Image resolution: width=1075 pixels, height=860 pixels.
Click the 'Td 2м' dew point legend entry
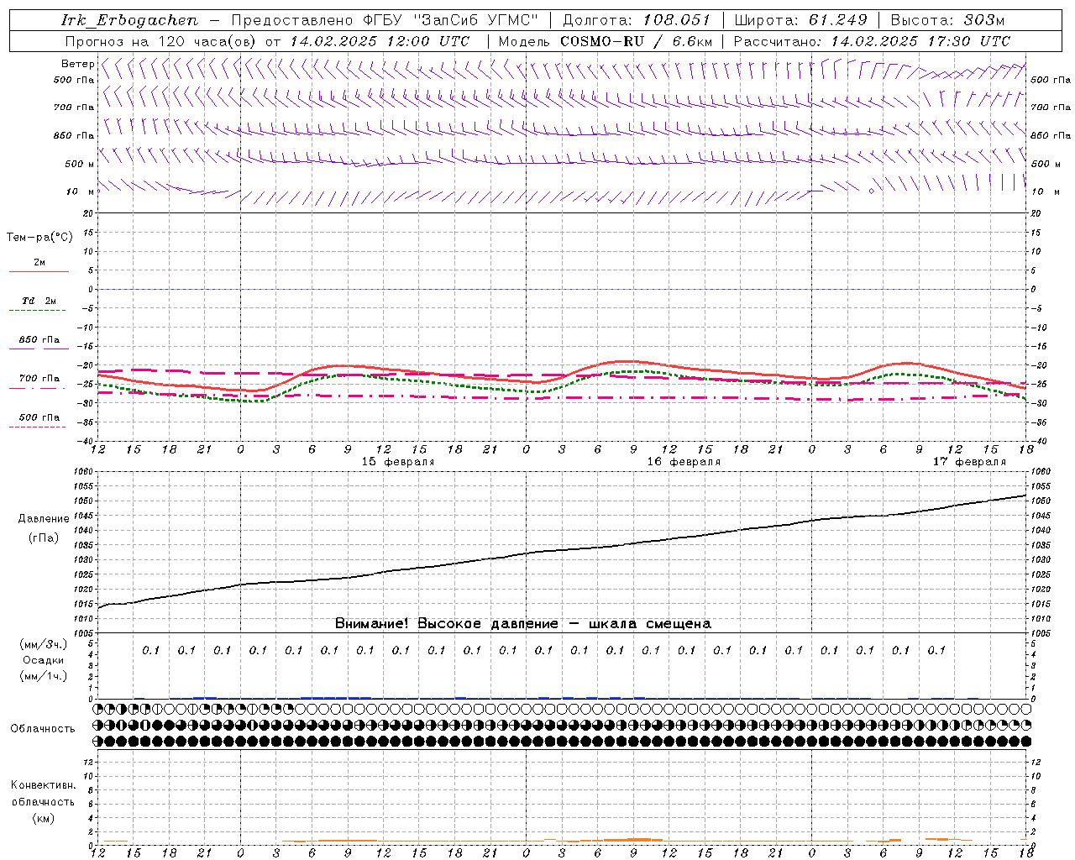point(39,301)
